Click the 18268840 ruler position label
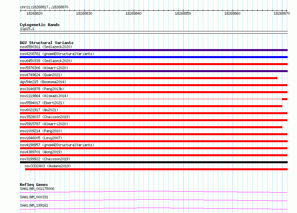 133,13
